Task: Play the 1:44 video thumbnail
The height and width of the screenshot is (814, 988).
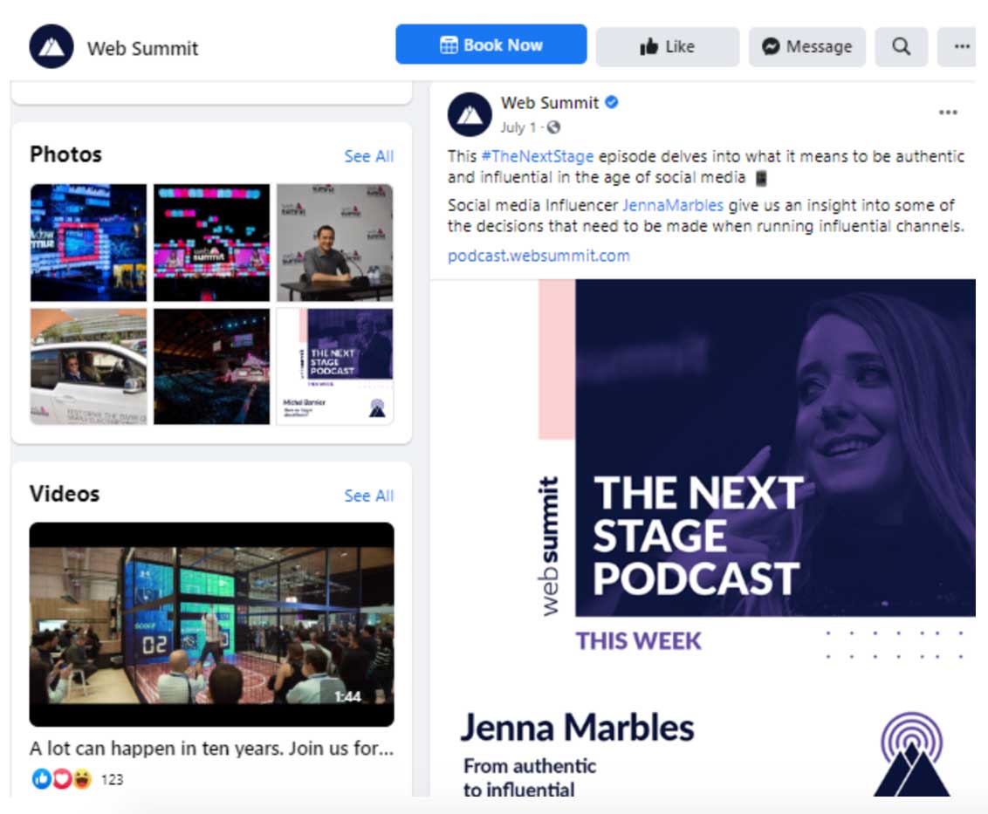Action: 212,625
